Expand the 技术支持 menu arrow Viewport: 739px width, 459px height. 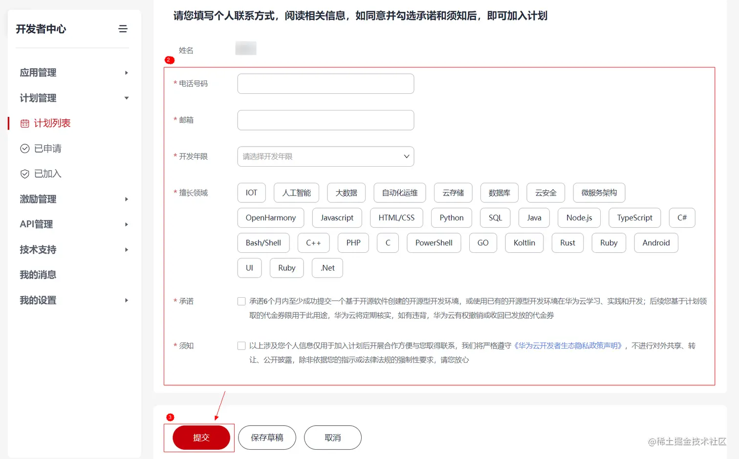[127, 250]
